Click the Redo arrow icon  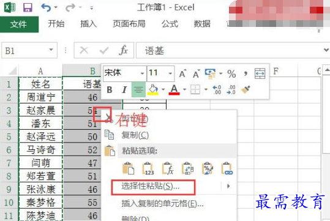[70, 7]
